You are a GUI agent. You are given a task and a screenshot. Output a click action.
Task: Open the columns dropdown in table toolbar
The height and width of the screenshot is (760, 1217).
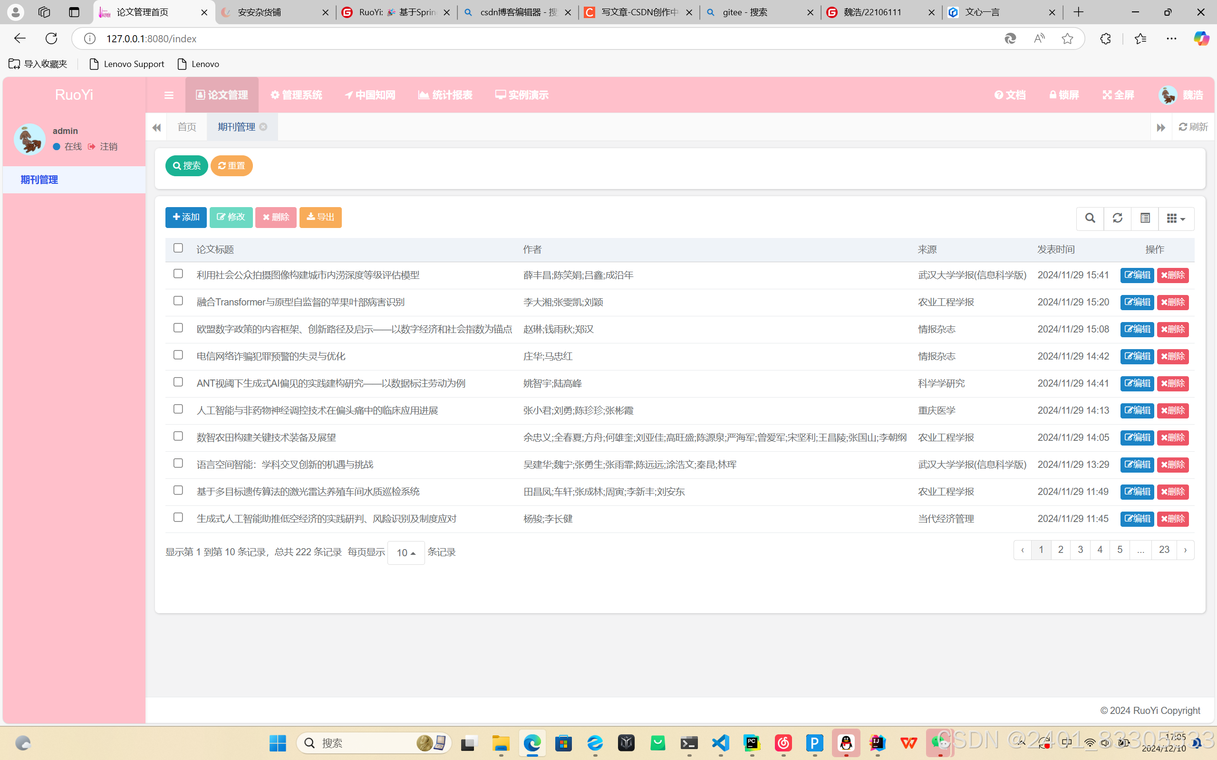tap(1176, 218)
